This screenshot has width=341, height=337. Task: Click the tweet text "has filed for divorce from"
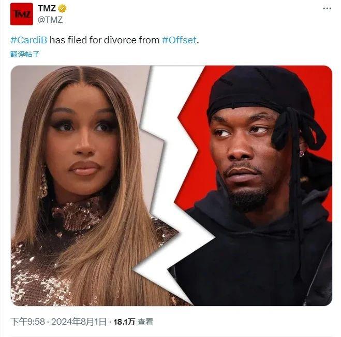[x=105, y=40]
